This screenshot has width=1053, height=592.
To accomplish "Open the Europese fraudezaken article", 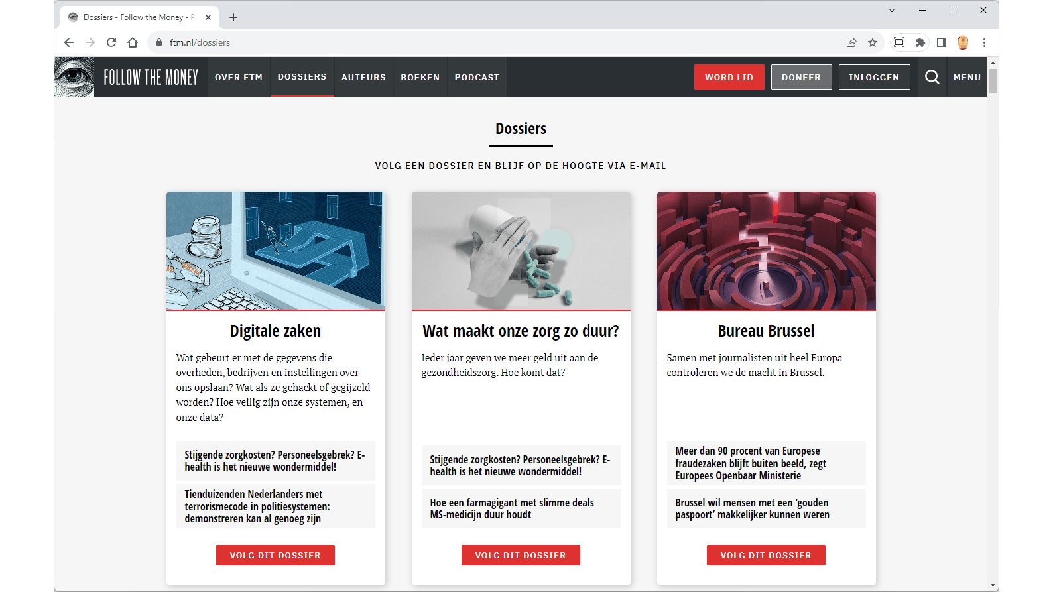I will point(767,463).
